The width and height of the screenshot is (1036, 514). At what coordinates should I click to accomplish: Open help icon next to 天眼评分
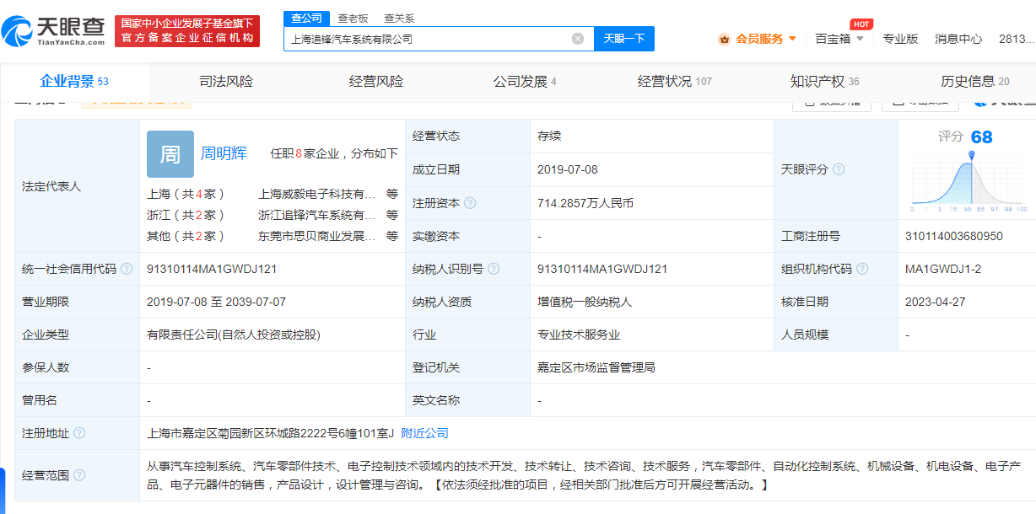(839, 169)
